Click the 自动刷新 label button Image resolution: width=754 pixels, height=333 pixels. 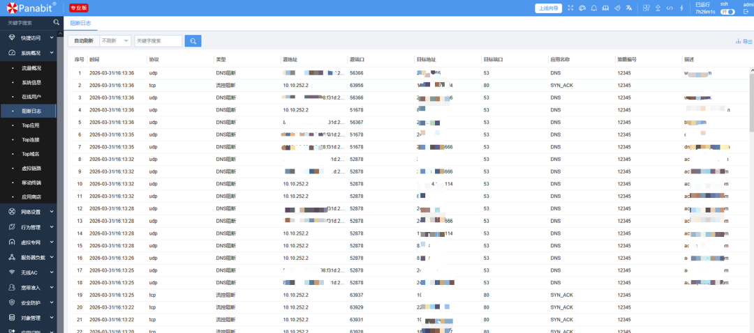point(84,41)
